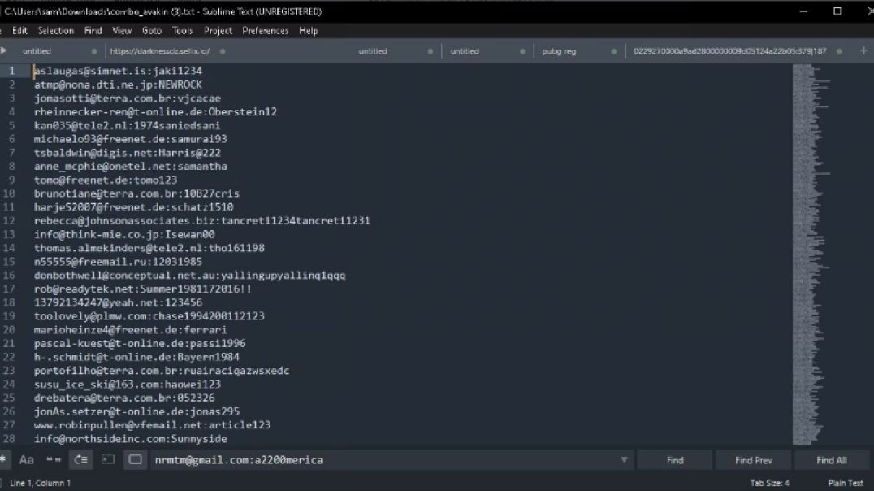Close the pubg reg tab via its dot
Screen dimensions: 874x491
(x=614, y=51)
